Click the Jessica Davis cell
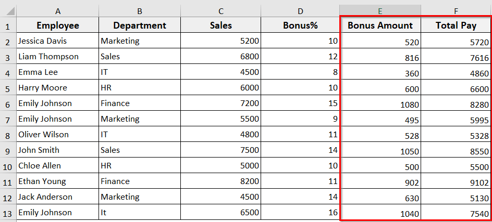This screenshot has width=492, height=222. click(x=58, y=41)
